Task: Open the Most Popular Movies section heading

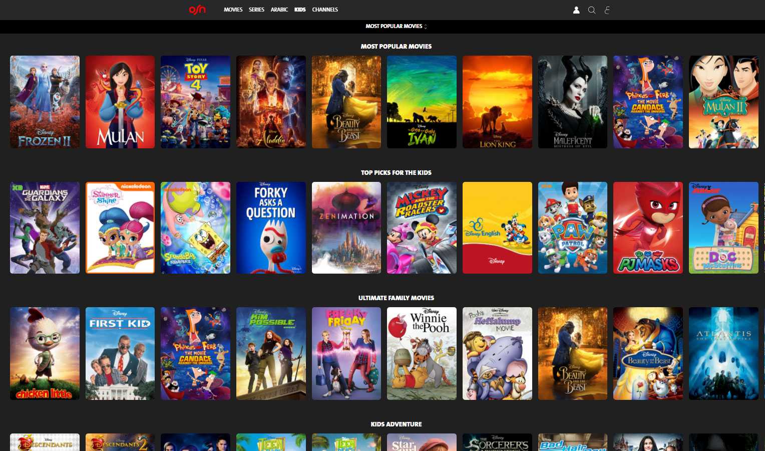Action: pos(396,46)
